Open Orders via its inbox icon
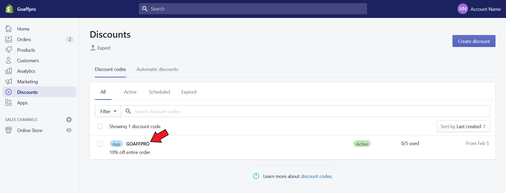The height and width of the screenshot is (193, 506). click(9, 39)
